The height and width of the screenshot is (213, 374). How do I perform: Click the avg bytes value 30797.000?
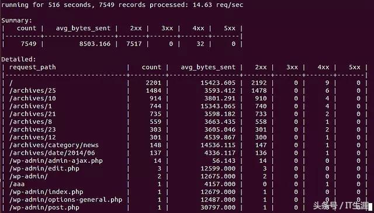click(218, 208)
